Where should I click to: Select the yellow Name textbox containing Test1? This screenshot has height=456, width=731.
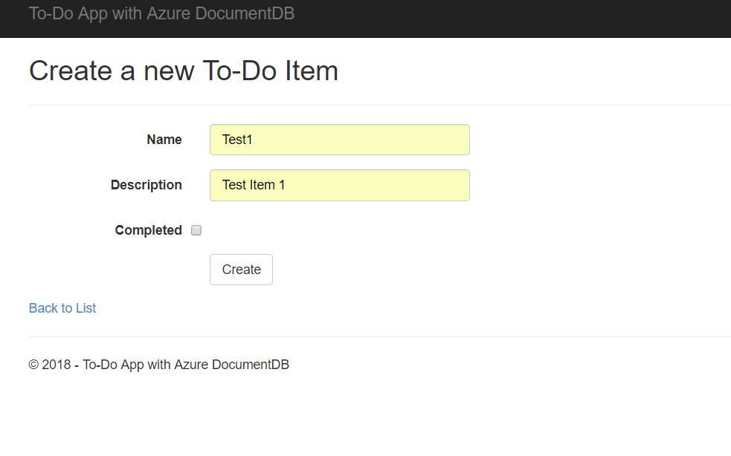coord(339,140)
